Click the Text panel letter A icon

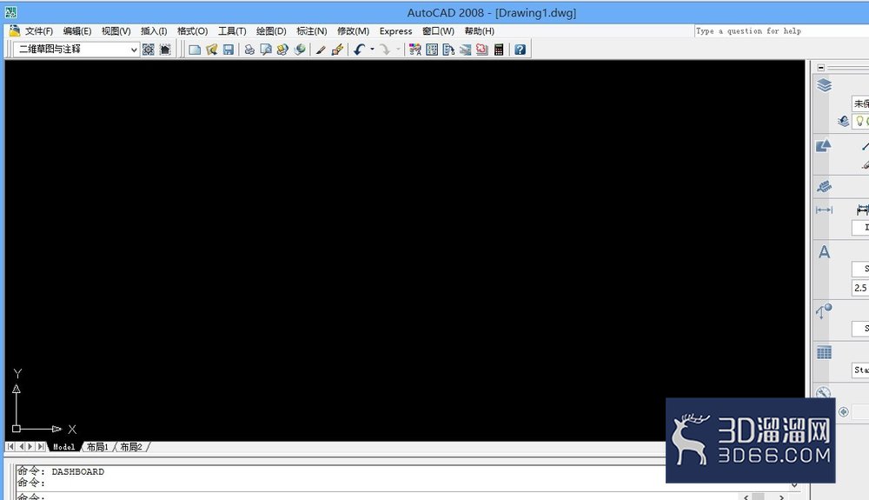(x=824, y=252)
